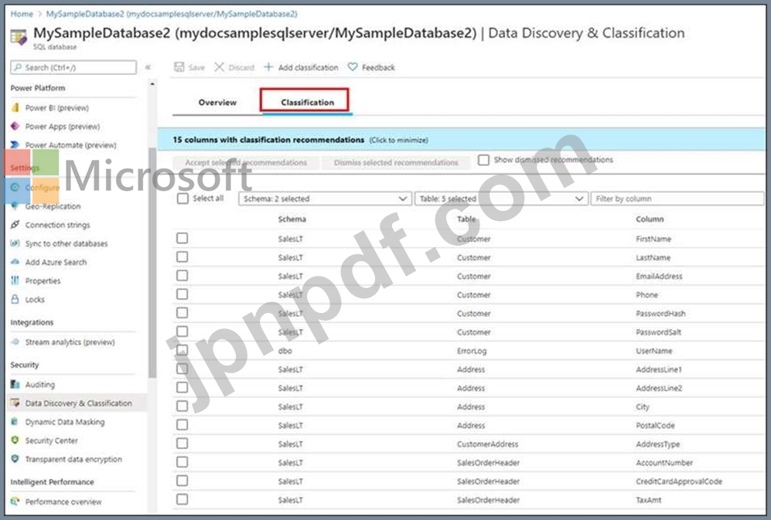
Task: Click the AddressLine1 column cell
Action: (x=658, y=369)
